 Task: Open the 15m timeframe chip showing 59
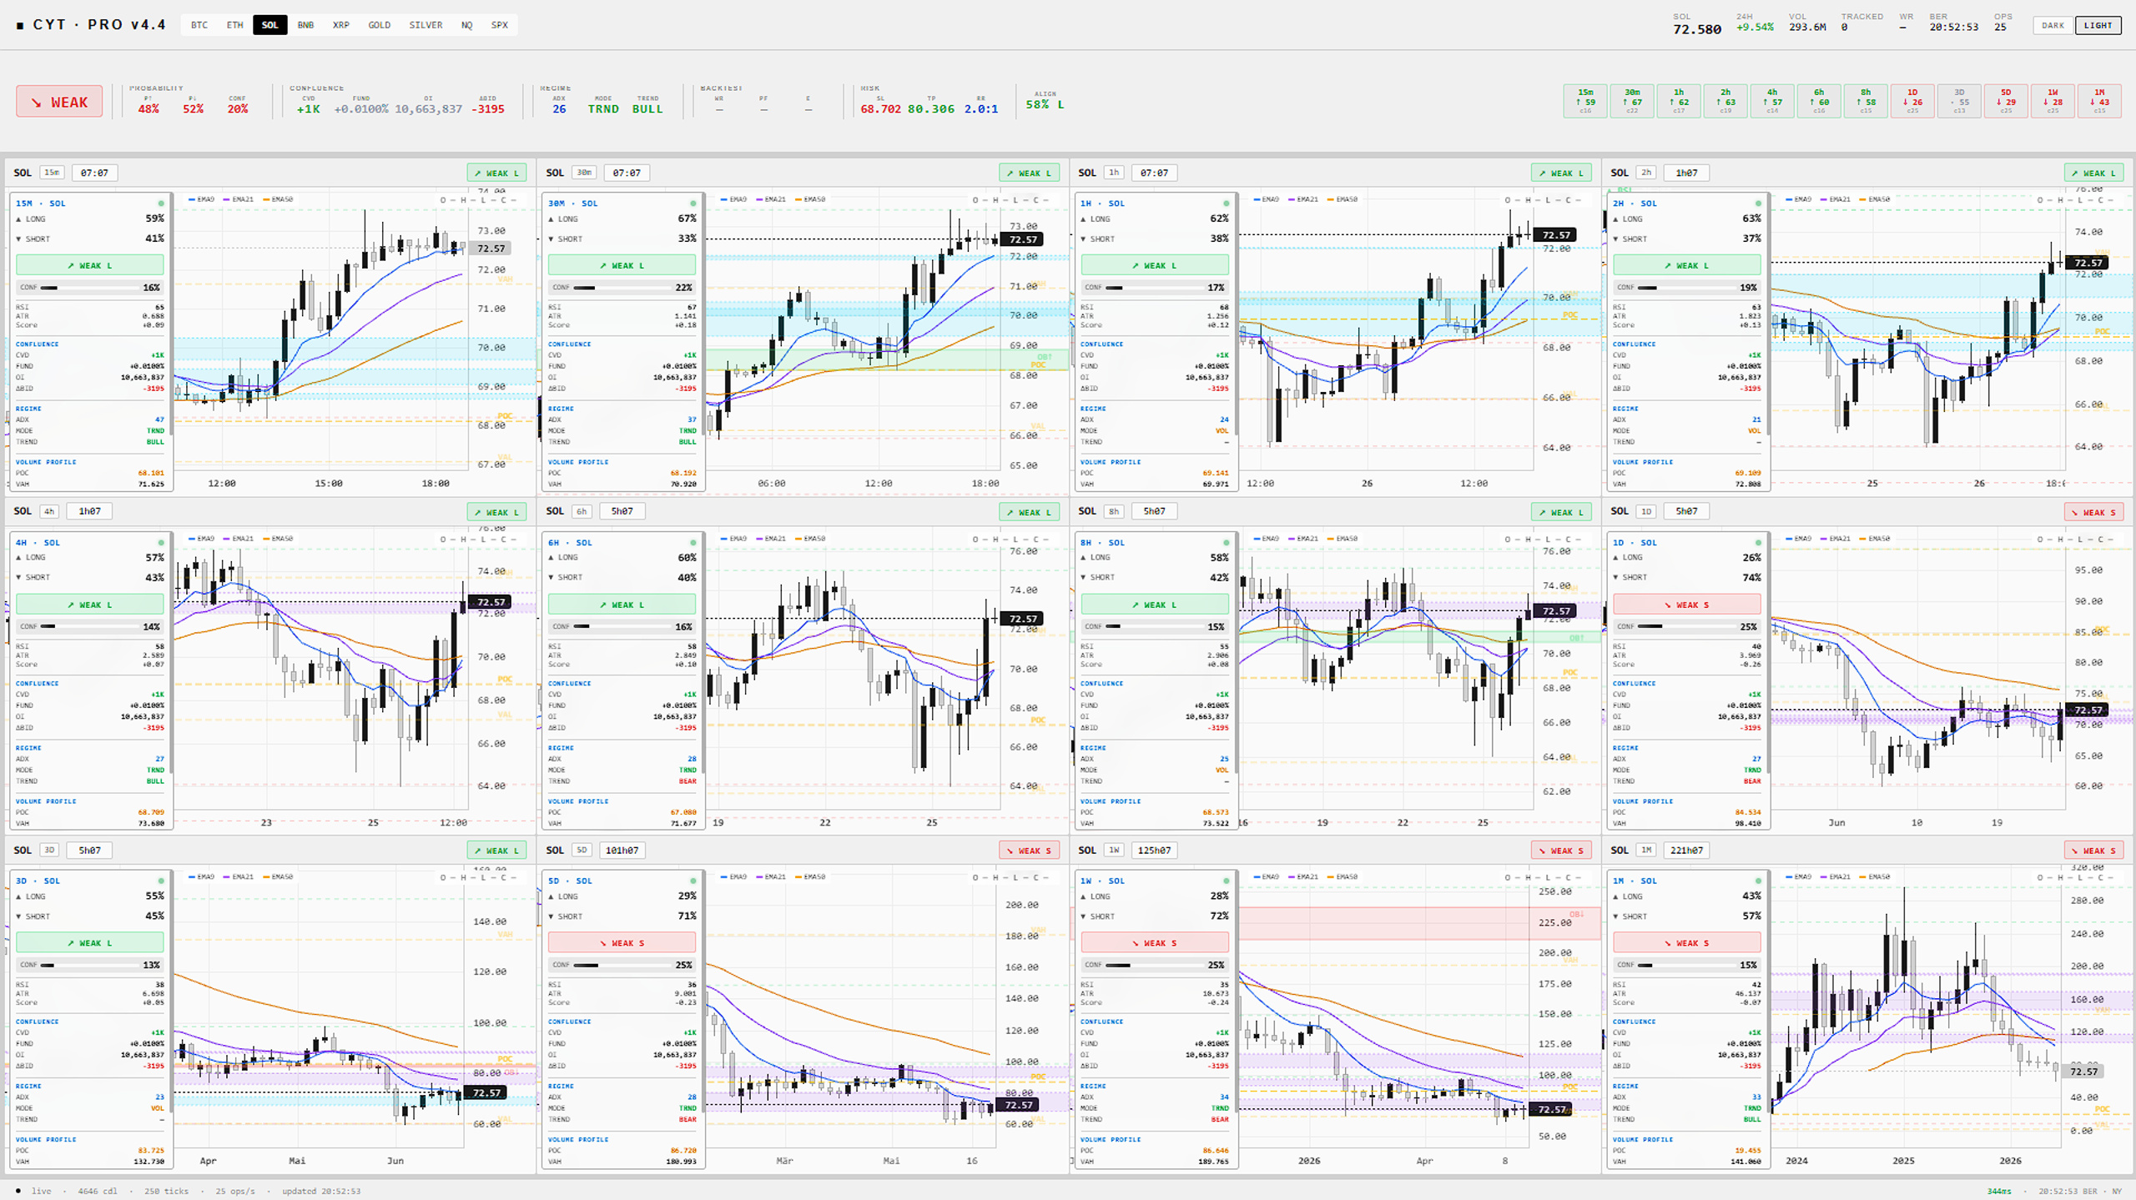(1584, 102)
